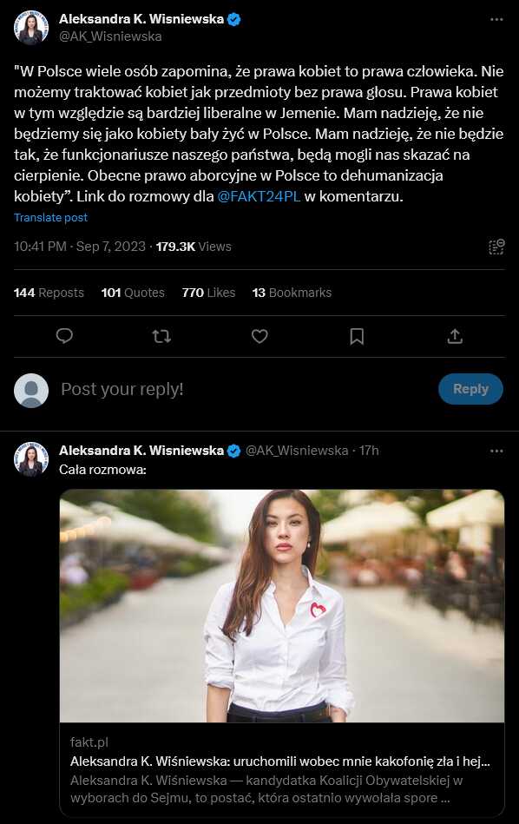Open the more options menu on main post
The width and height of the screenshot is (519, 824).
(496, 19)
